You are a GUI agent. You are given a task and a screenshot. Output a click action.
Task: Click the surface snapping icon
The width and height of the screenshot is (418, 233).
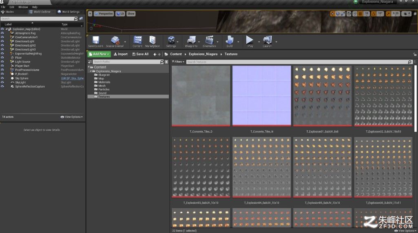pyautogui.click(x=355, y=13)
